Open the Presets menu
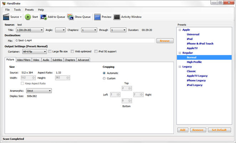 point(29,10)
